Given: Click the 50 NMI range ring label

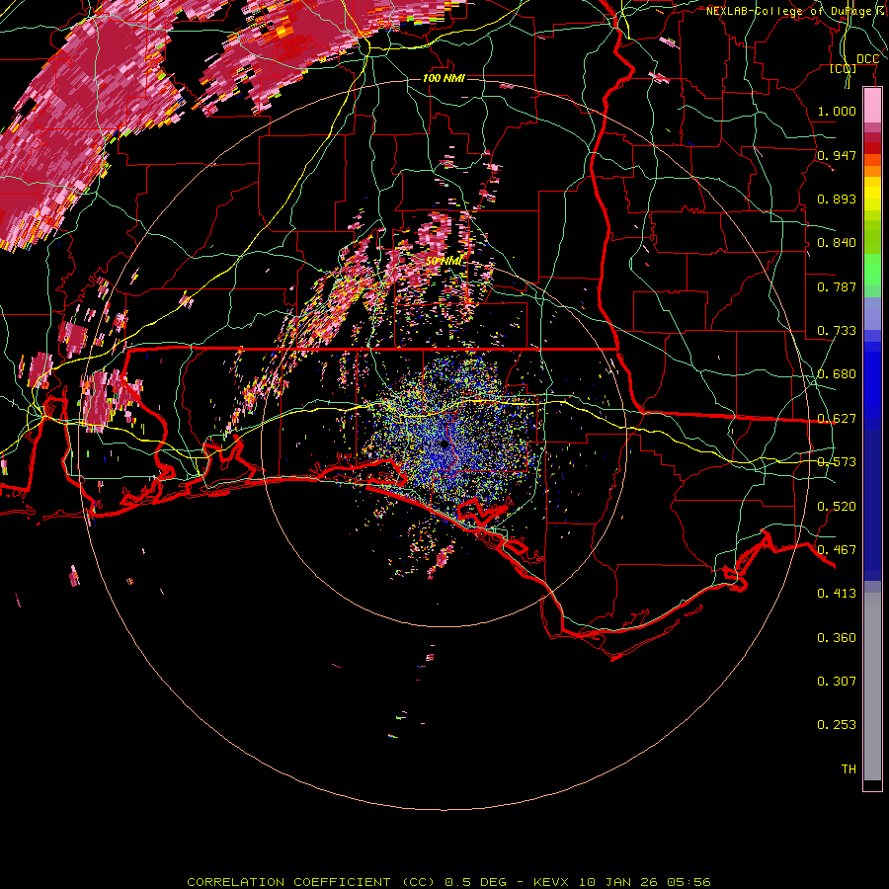Looking at the screenshot, I should [x=444, y=261].
